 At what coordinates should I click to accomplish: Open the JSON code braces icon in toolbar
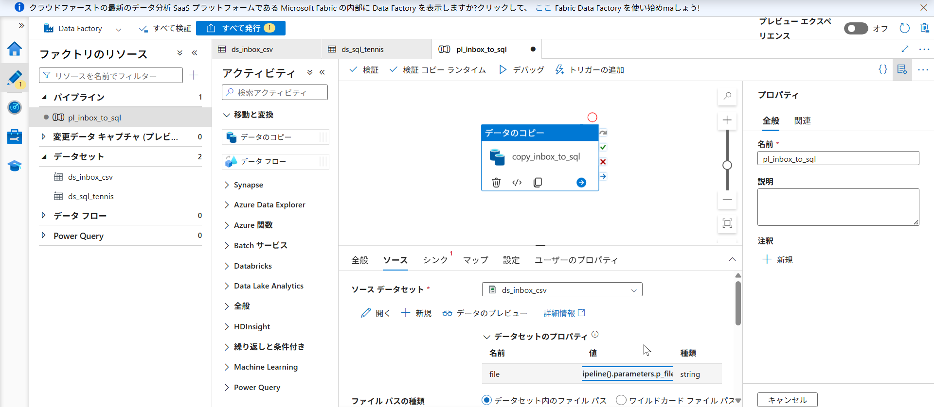tap(882, 69)
